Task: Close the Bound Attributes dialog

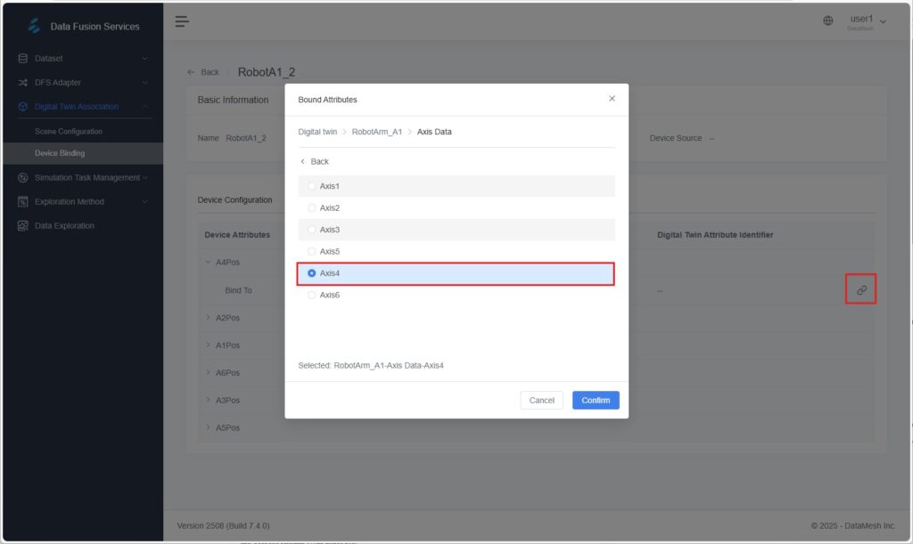Action: (x=612, y=99)
